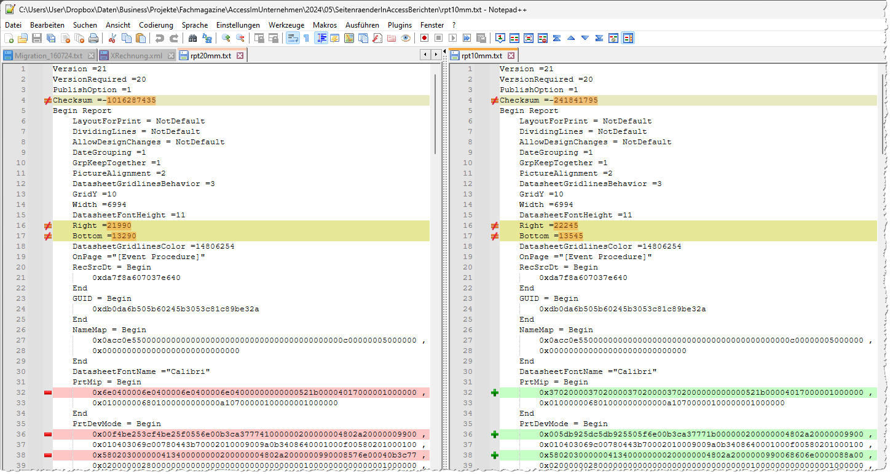Switch to the XRechnung.xml tab

(136, 56)
